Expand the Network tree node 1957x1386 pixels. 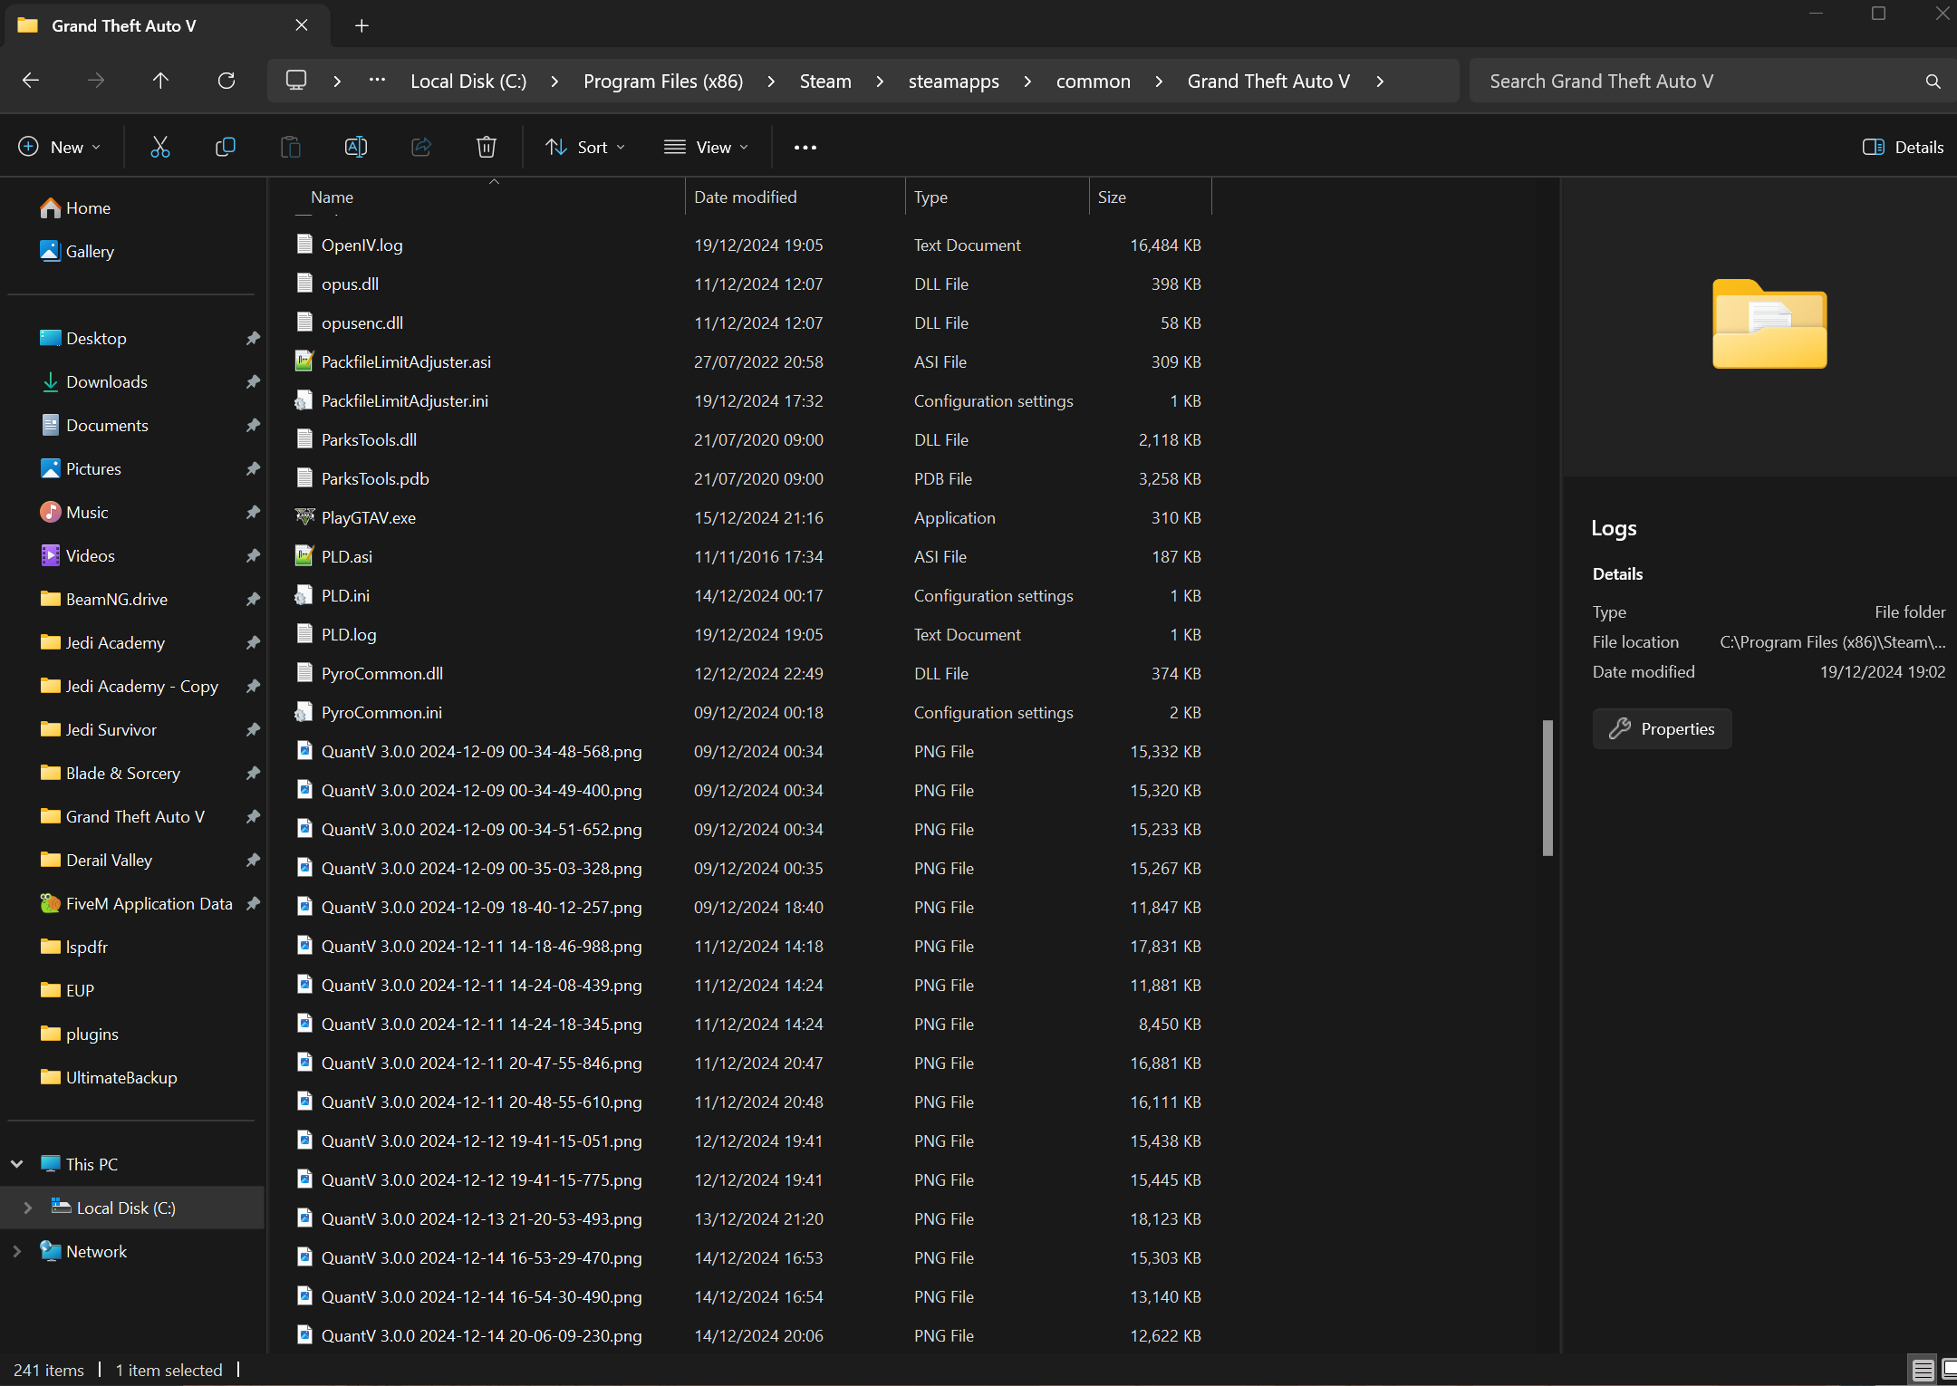coord(16,1251)
